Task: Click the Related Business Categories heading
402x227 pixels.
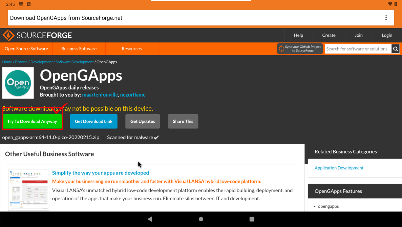Action: pyautogui.click(x=345, y=151)
